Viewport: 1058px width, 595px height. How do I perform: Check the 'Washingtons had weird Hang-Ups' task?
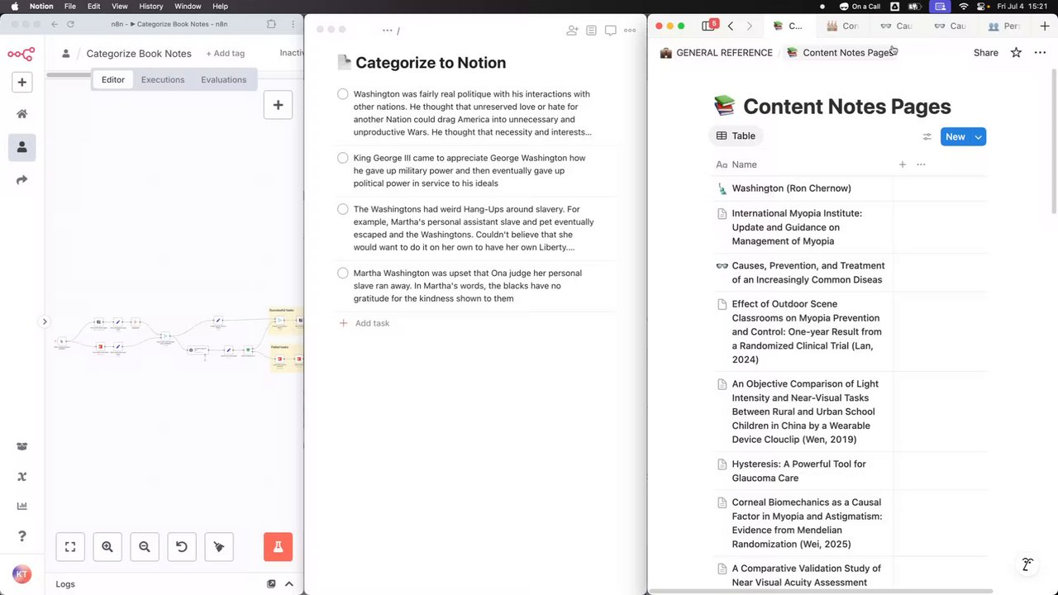(343, 209)
